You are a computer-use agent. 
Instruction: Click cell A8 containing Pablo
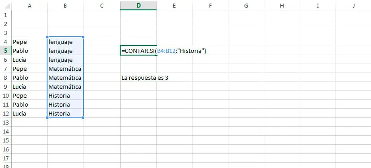[29, 78]
